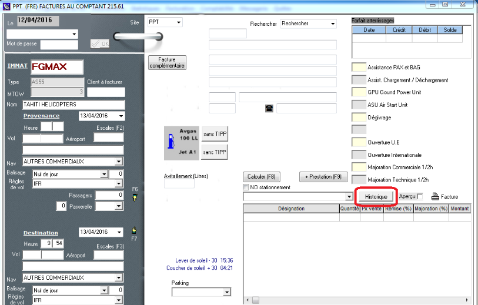Toggle Assistance PAX et BAG box
The height and width of the screenshot is (305, 478).
[358, 68]
